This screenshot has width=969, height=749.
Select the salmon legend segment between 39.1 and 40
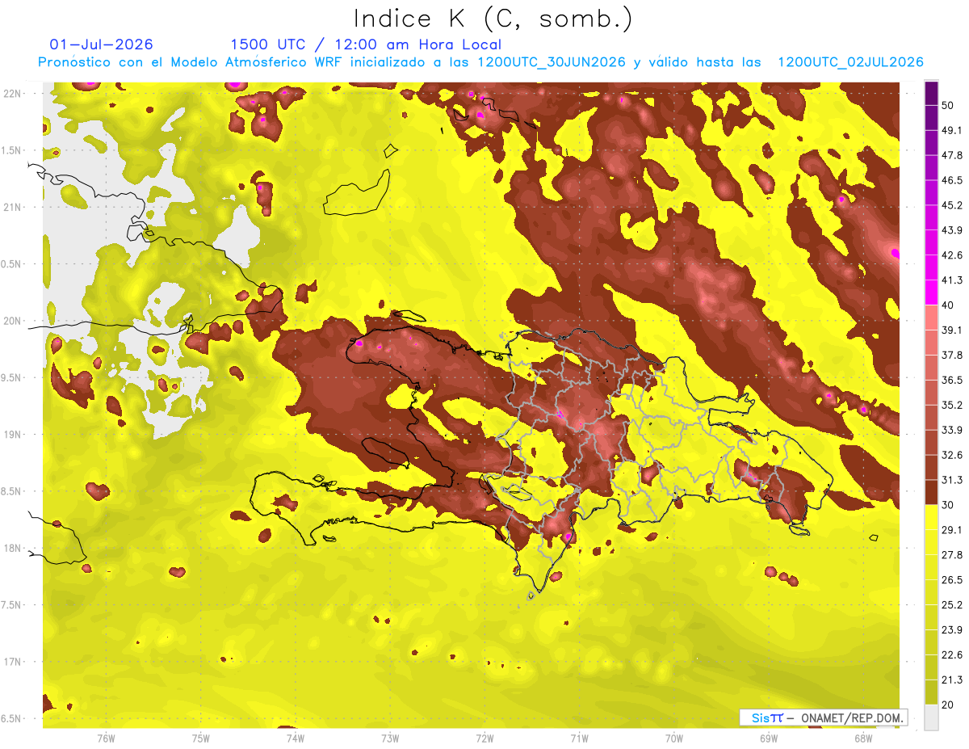[x=931, y=318]
